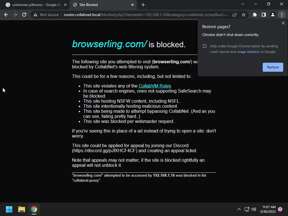This screenshot has width=288, height=216.
Task: Open the Windows Start menu
Action: 9,209
